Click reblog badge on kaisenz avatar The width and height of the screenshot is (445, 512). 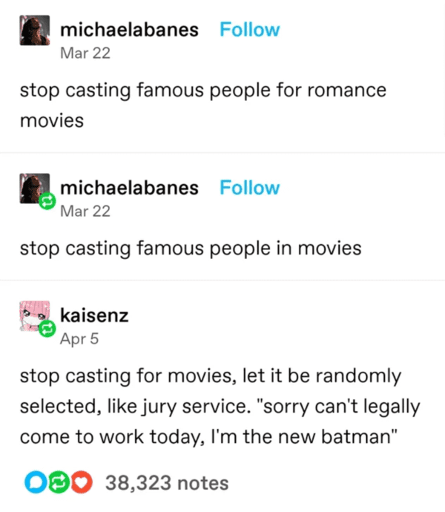[x=47, y=329]
